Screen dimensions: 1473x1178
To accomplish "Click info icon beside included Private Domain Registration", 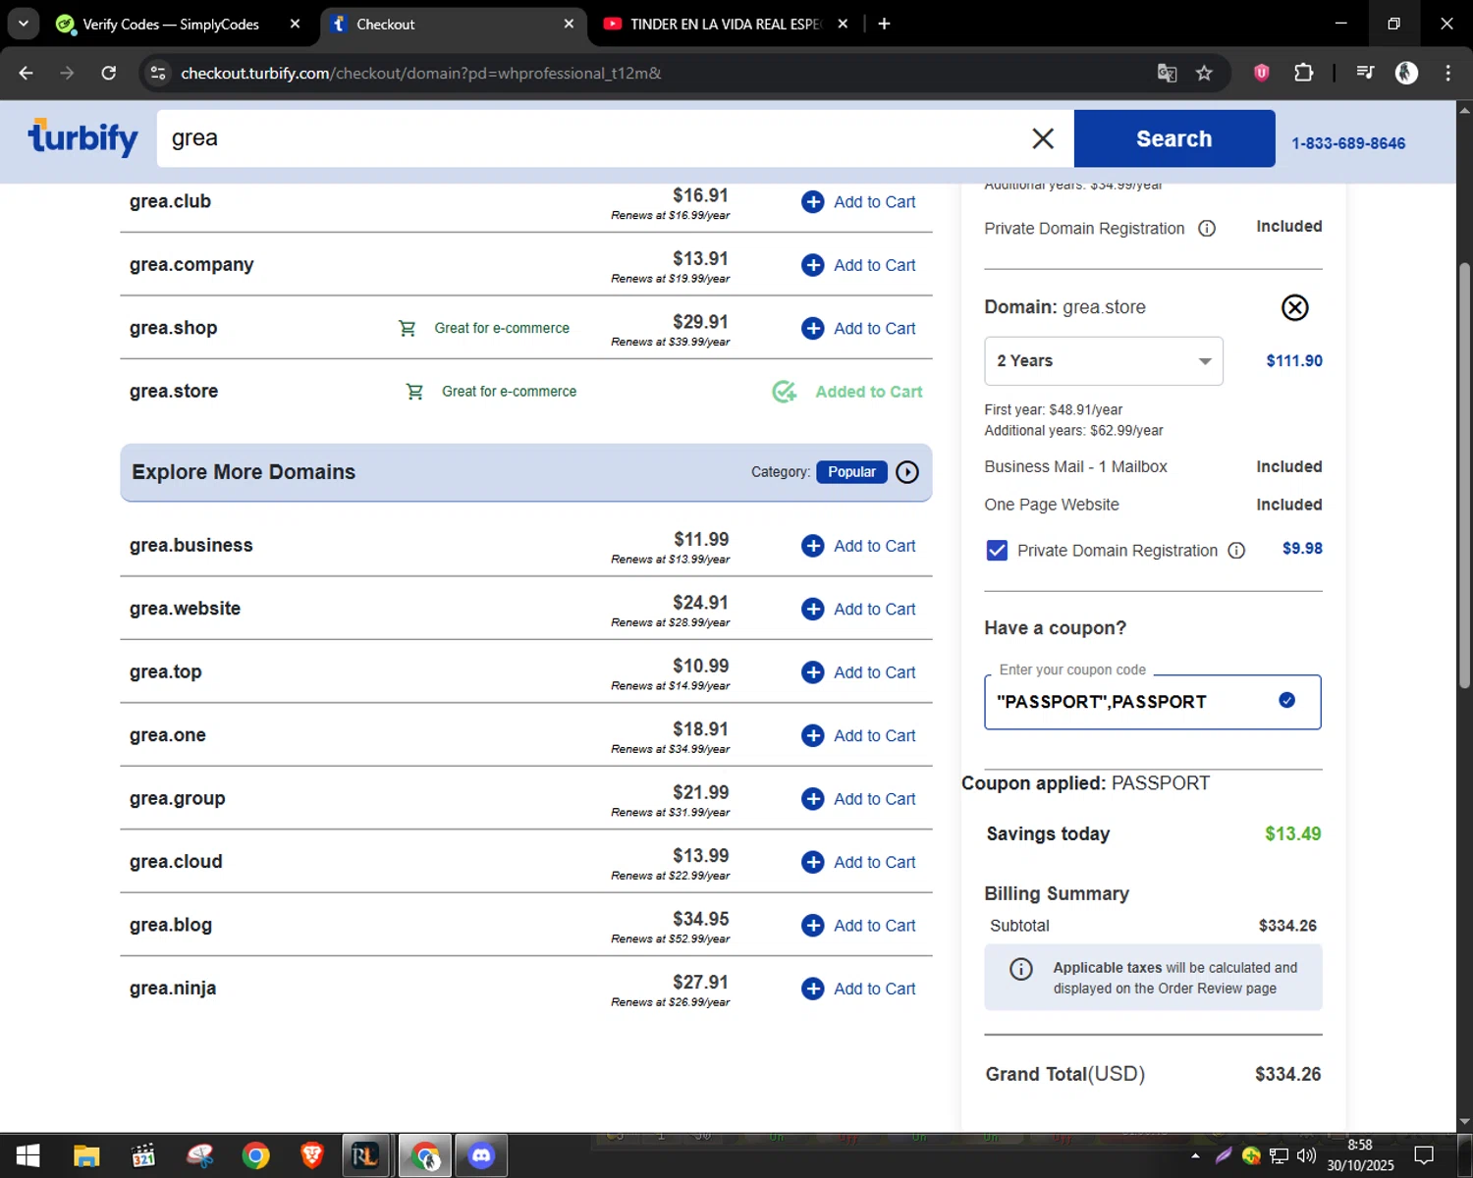I will (x=1207, y=229).
